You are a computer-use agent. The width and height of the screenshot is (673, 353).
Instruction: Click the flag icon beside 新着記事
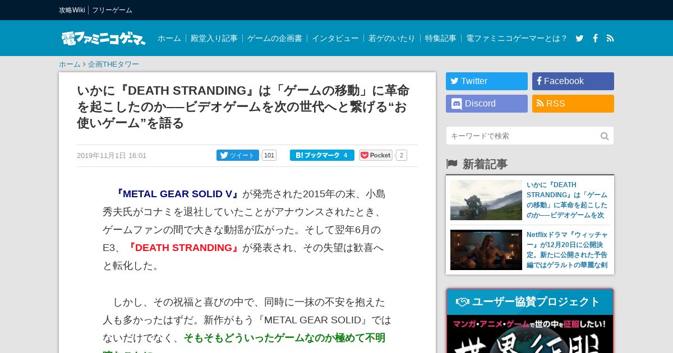pyautogui.click(x=451, y=164)
